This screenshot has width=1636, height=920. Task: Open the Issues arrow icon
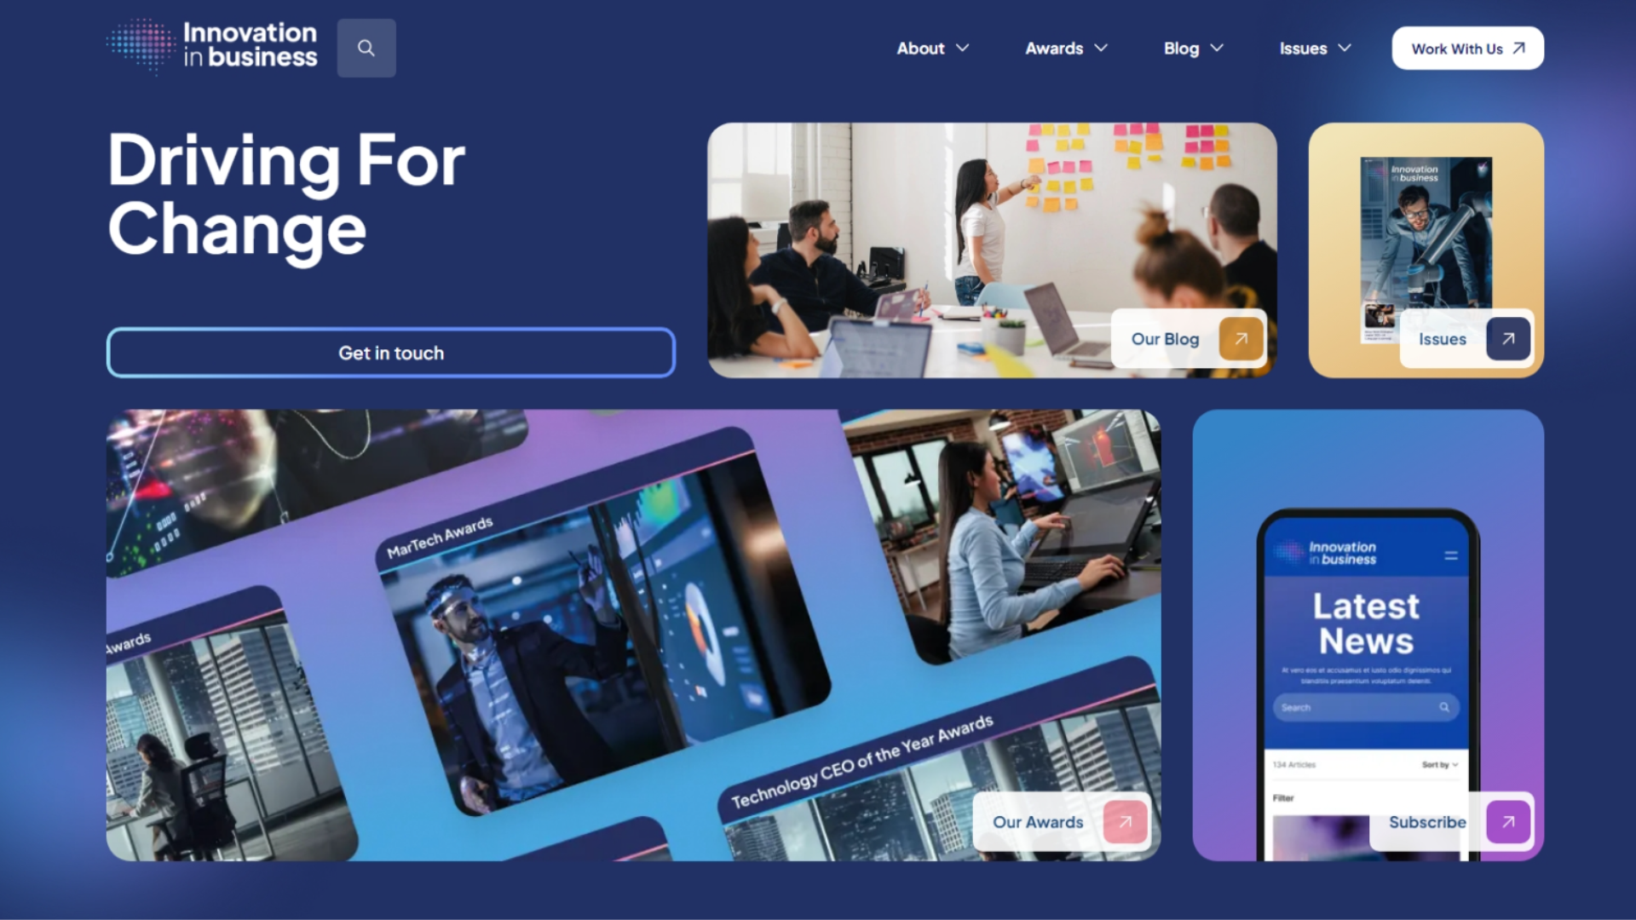pyautogui.click(x=1505, y=338)
